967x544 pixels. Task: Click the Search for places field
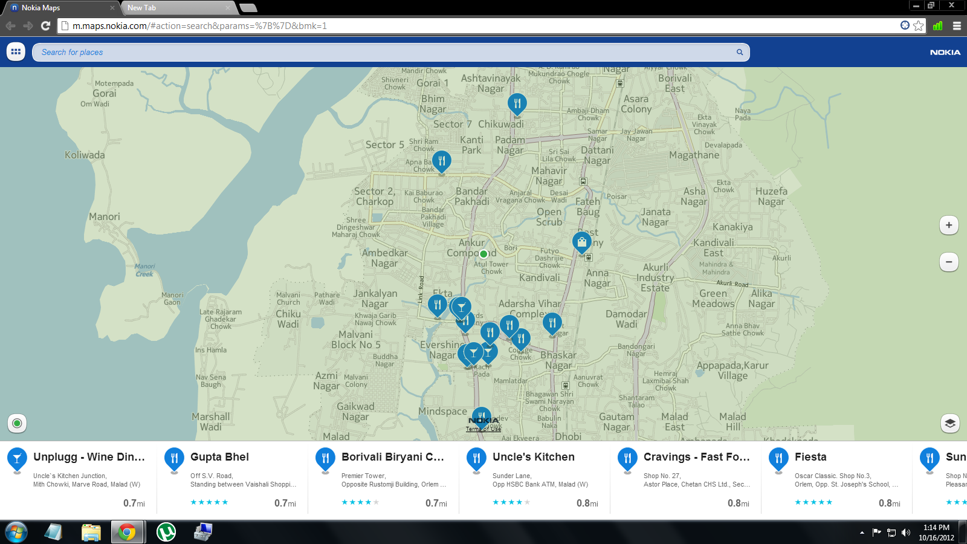[242, 52]
